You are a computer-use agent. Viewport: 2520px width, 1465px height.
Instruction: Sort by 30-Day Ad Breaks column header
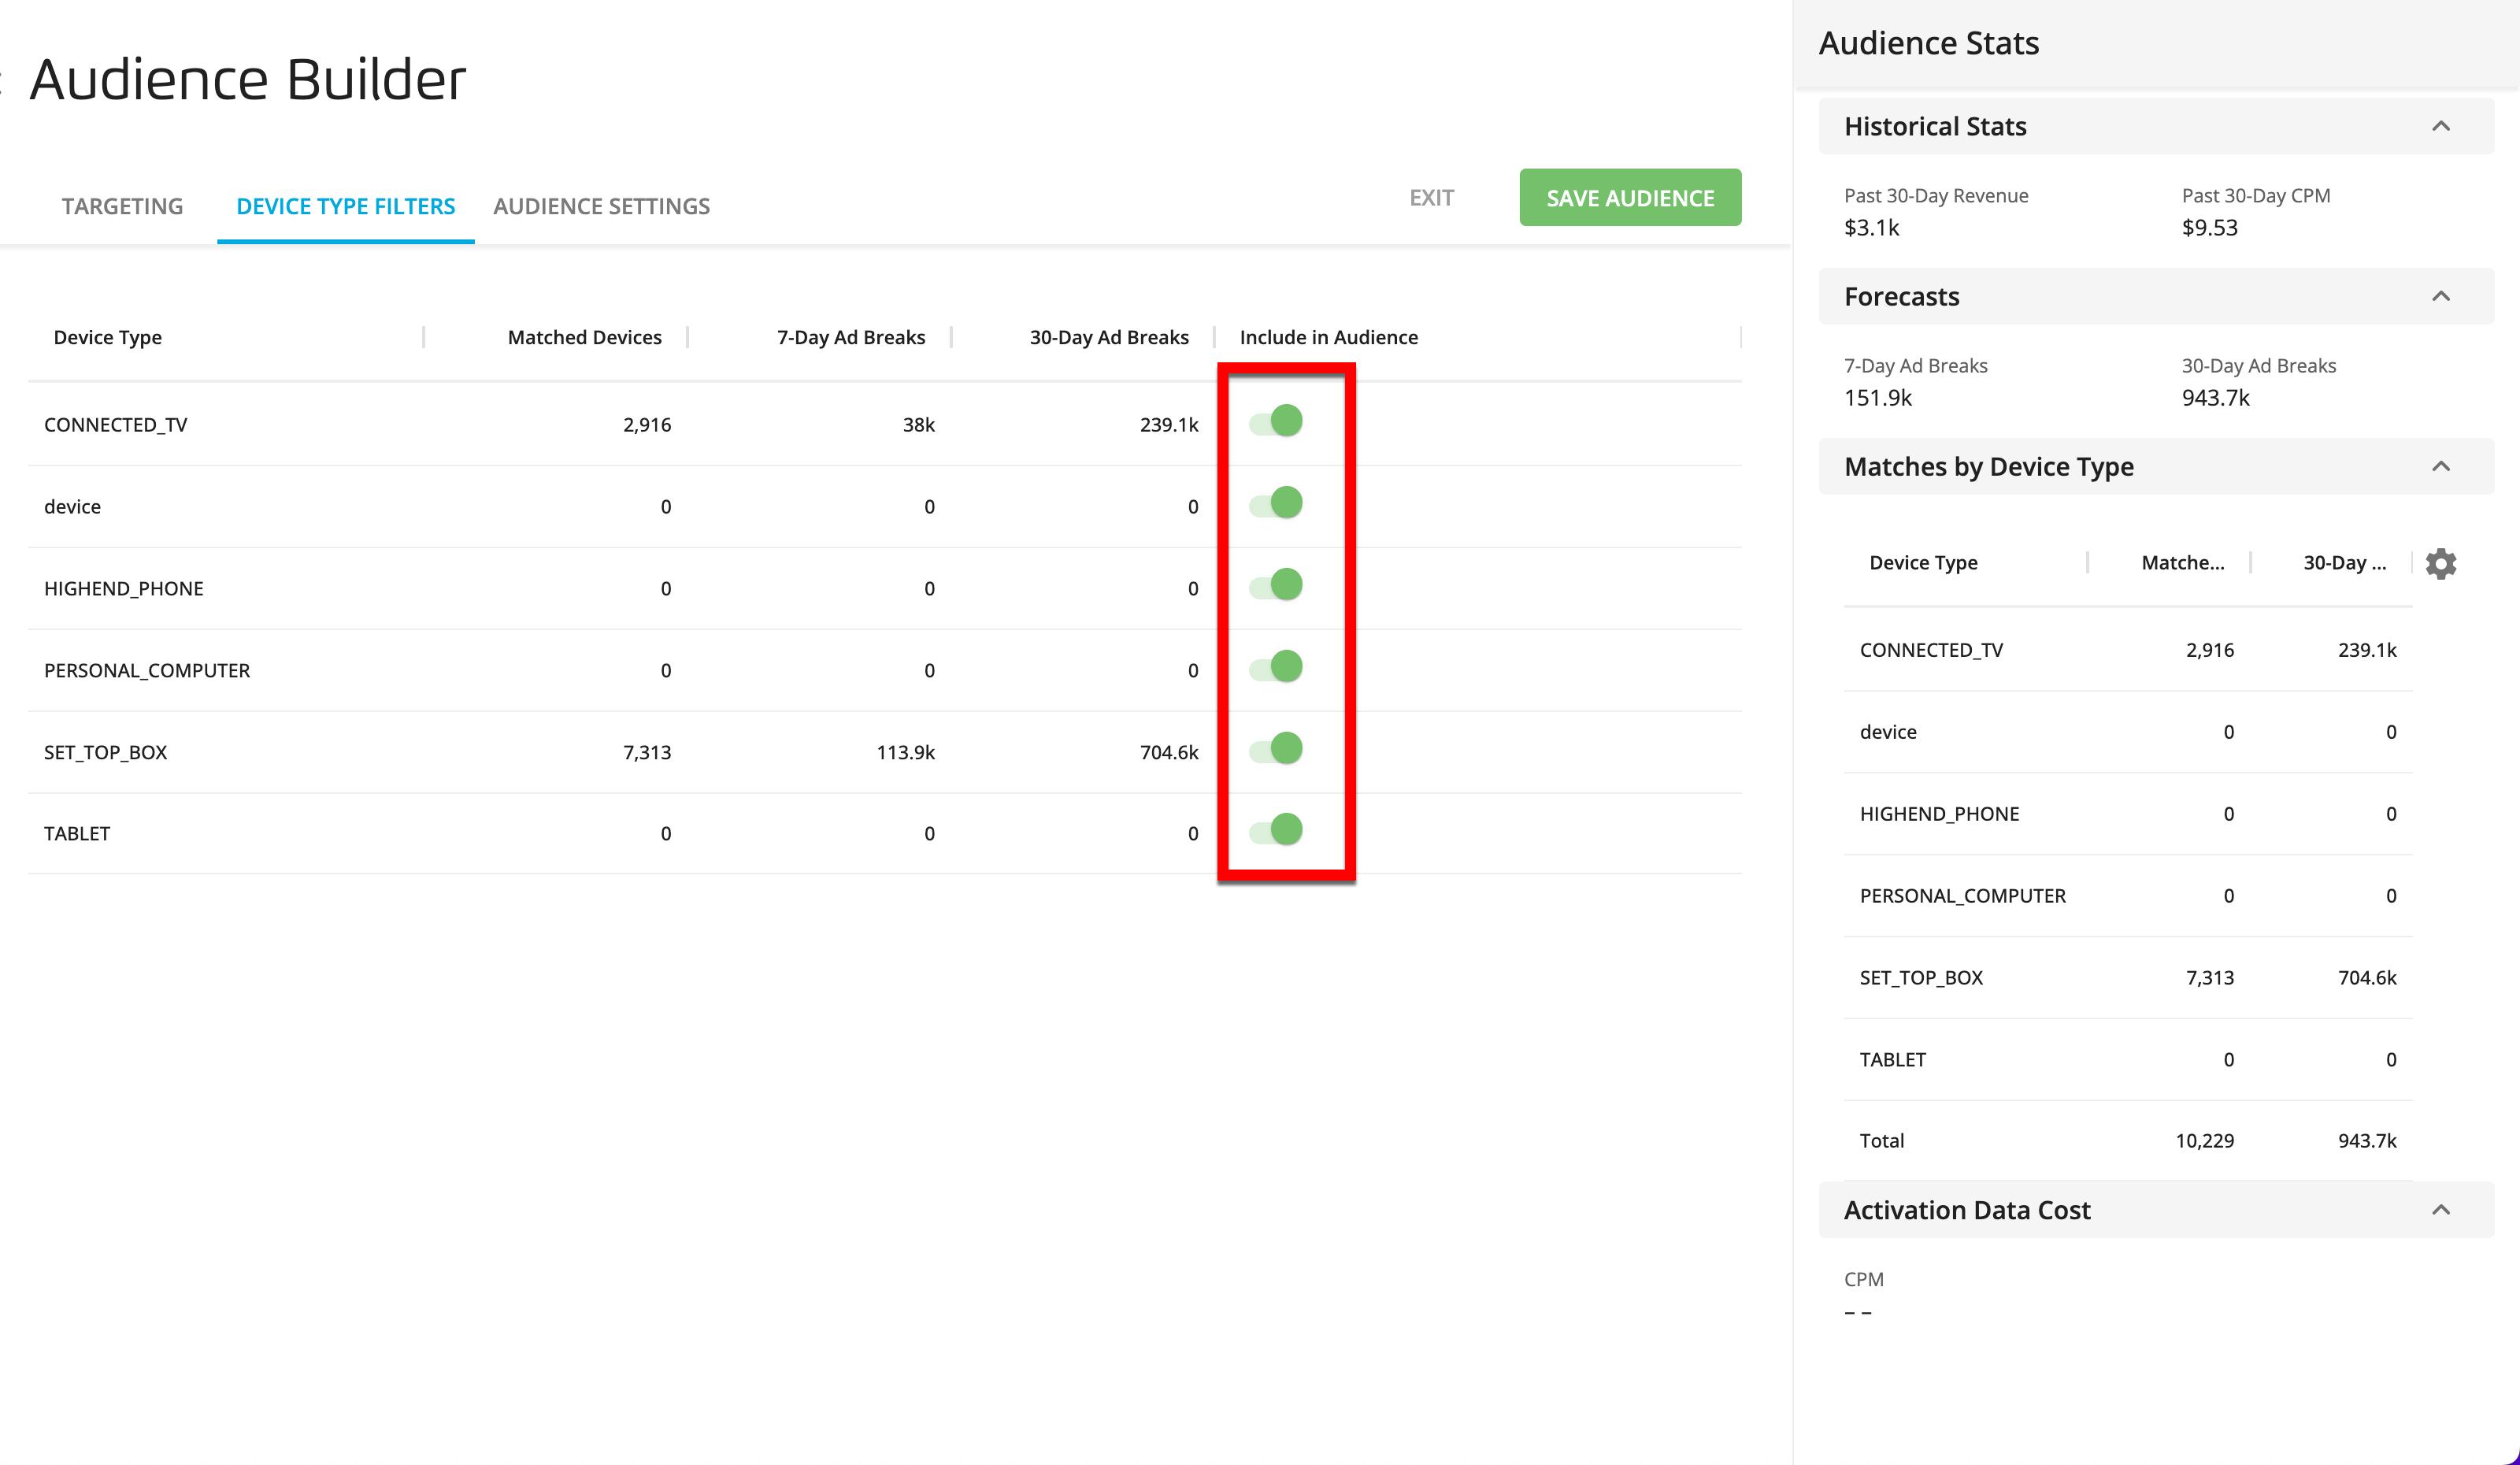click(1108, 337)
